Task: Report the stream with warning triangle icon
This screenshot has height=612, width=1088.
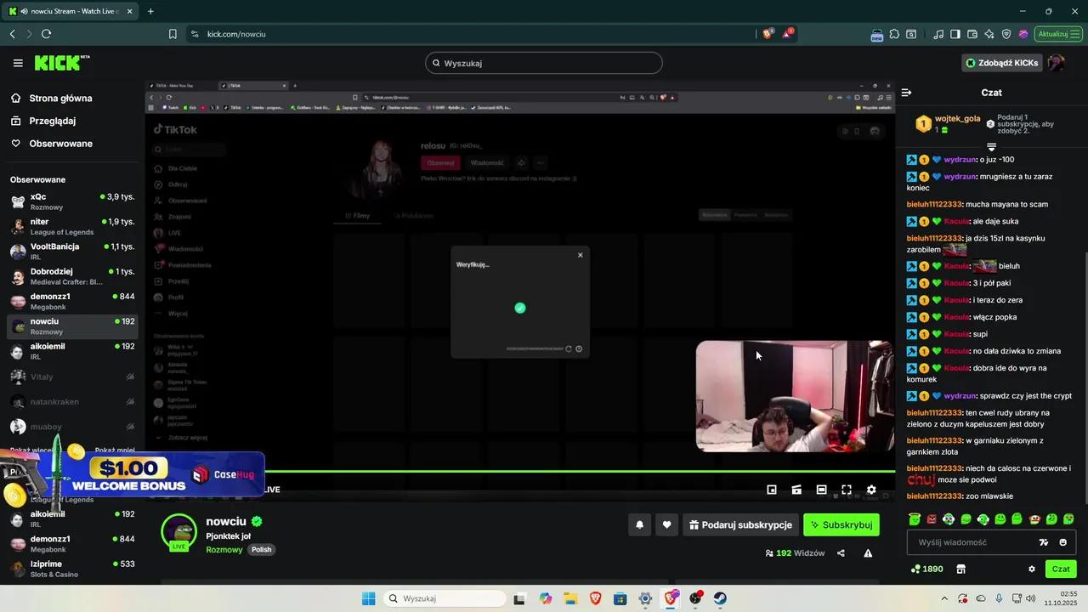Action: [868, 552]
